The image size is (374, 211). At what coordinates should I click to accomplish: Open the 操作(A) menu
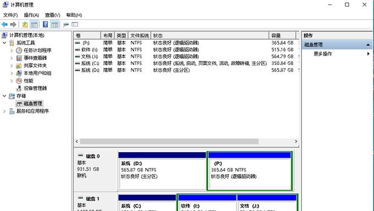[31, 15]
